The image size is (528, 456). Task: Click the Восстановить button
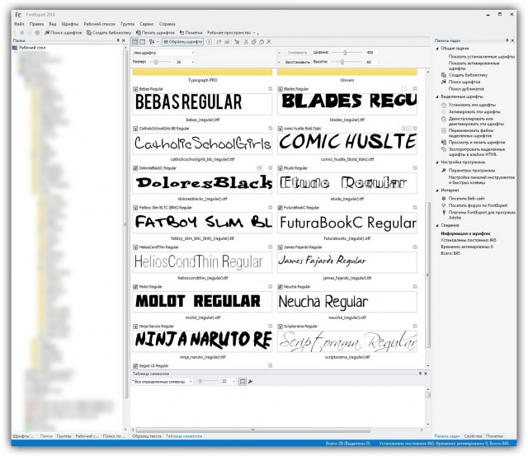tap(297, 62)
